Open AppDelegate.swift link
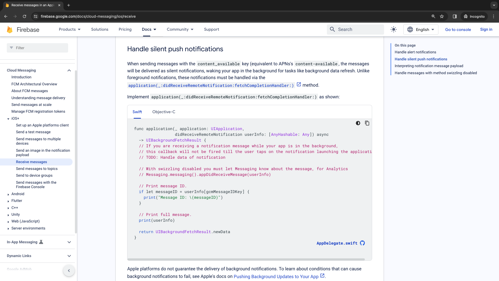Viewport: 499px width, 281px height. [x=337, y=243]
